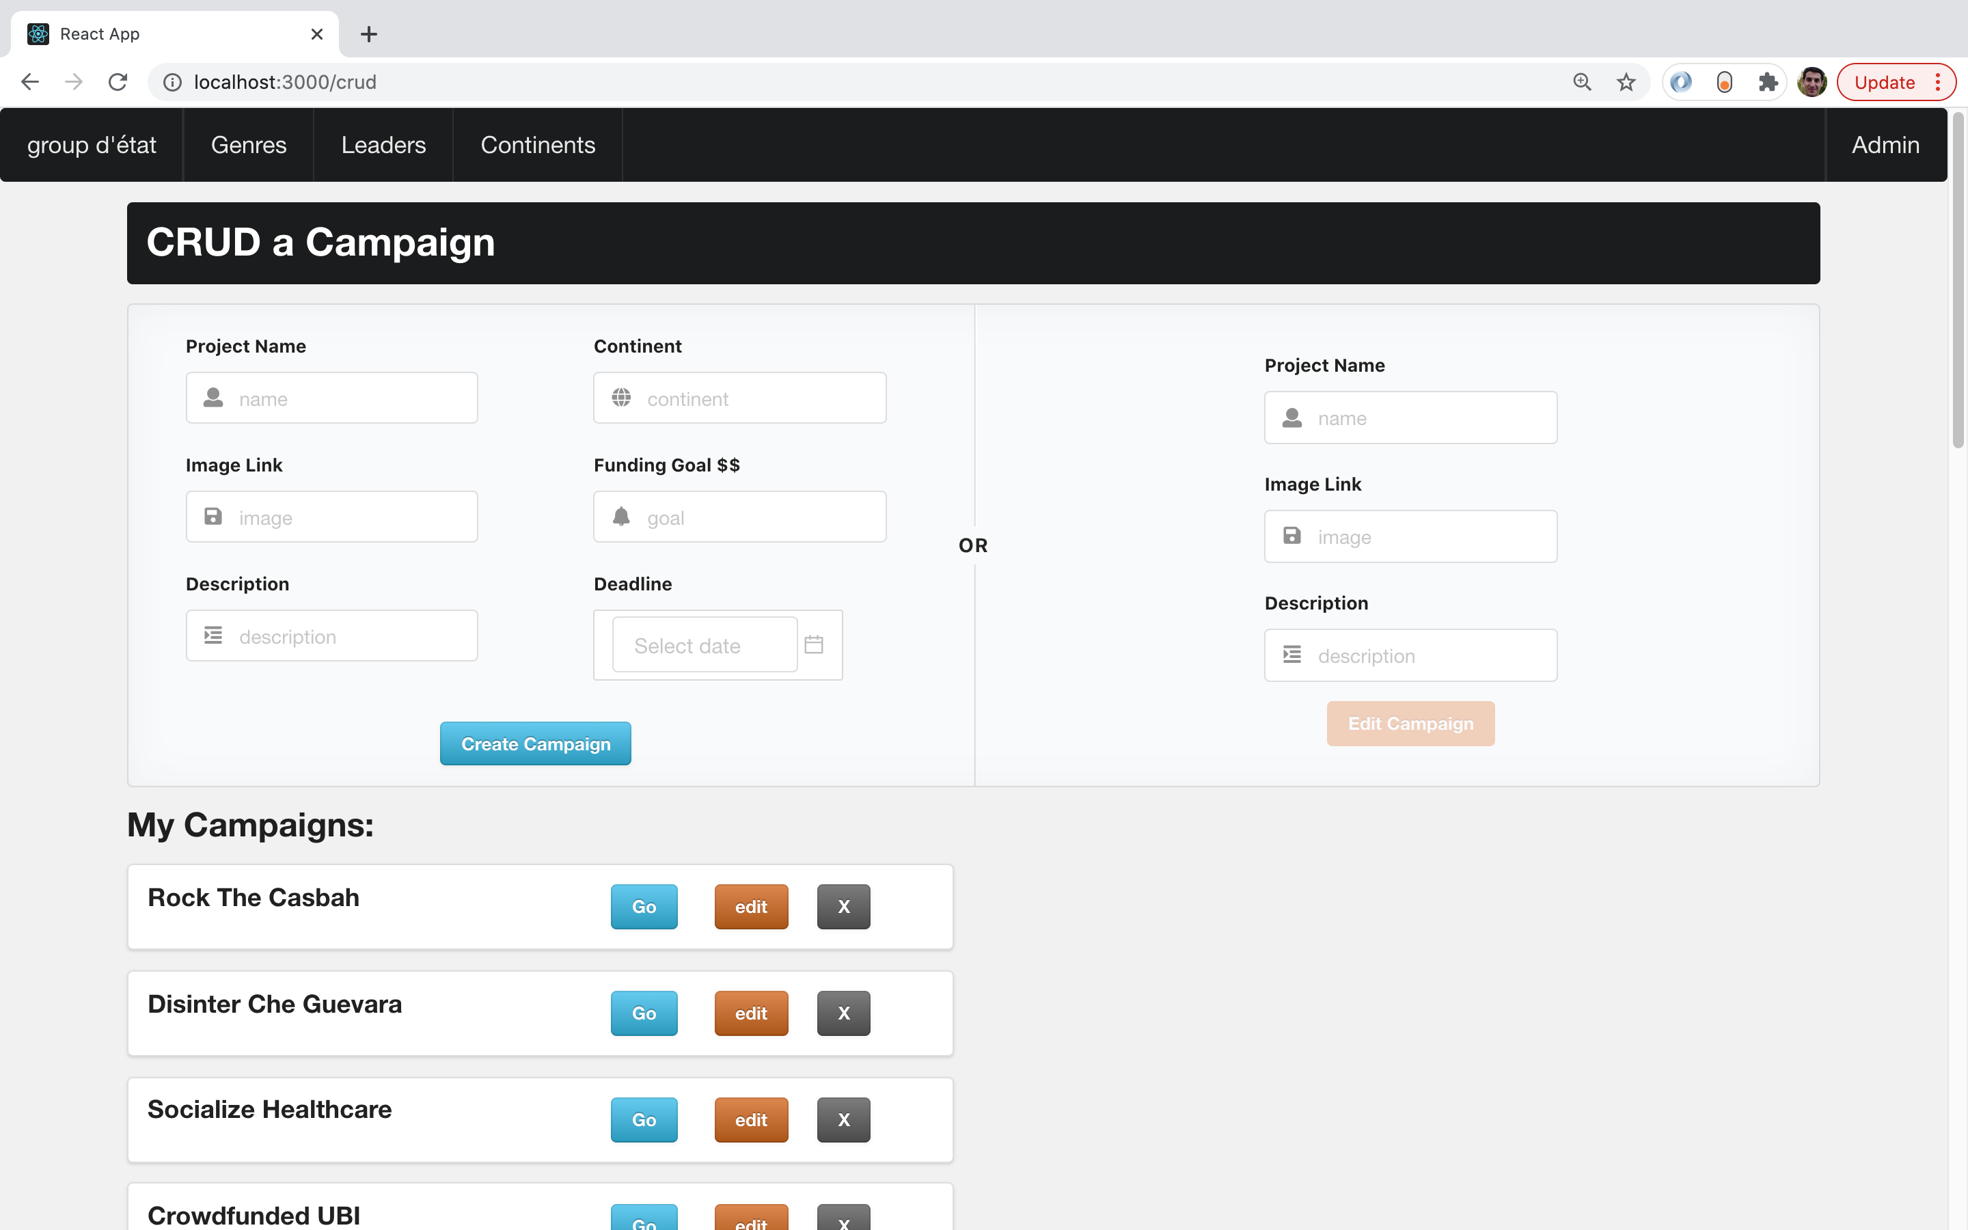Click the orange extension icon in toolbar
1968x1230 pixels.
pos(1724,82)
